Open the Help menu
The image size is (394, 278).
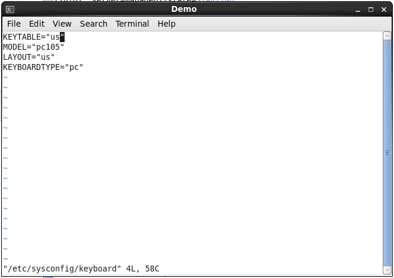tap(166, 24)
